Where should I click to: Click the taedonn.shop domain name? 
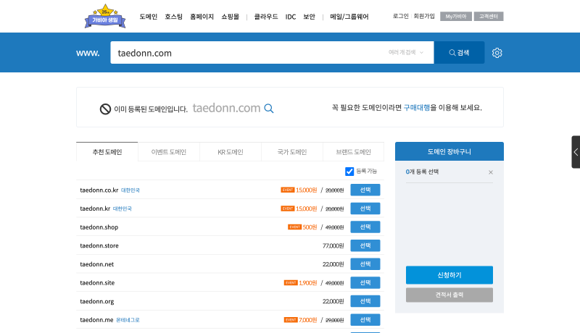(99, 227)
